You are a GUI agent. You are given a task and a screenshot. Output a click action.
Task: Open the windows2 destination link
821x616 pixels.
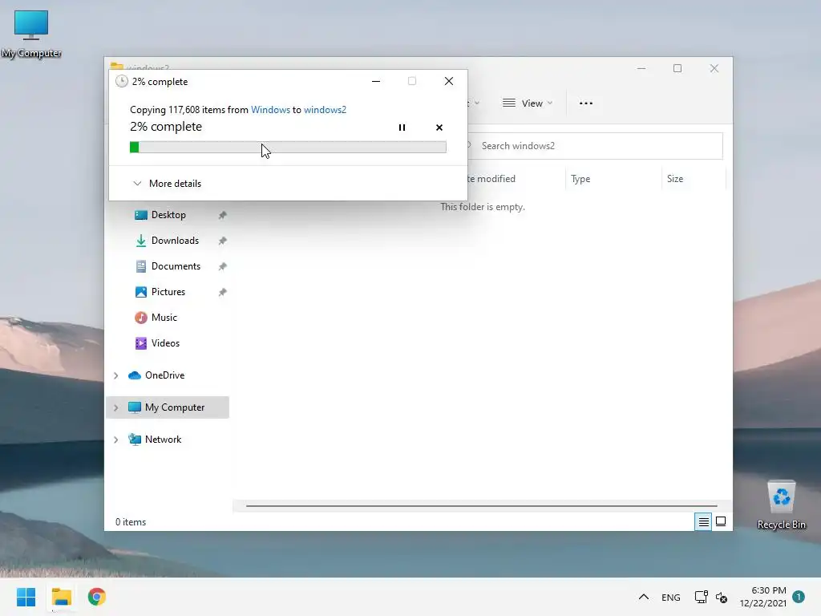[326, 109]
